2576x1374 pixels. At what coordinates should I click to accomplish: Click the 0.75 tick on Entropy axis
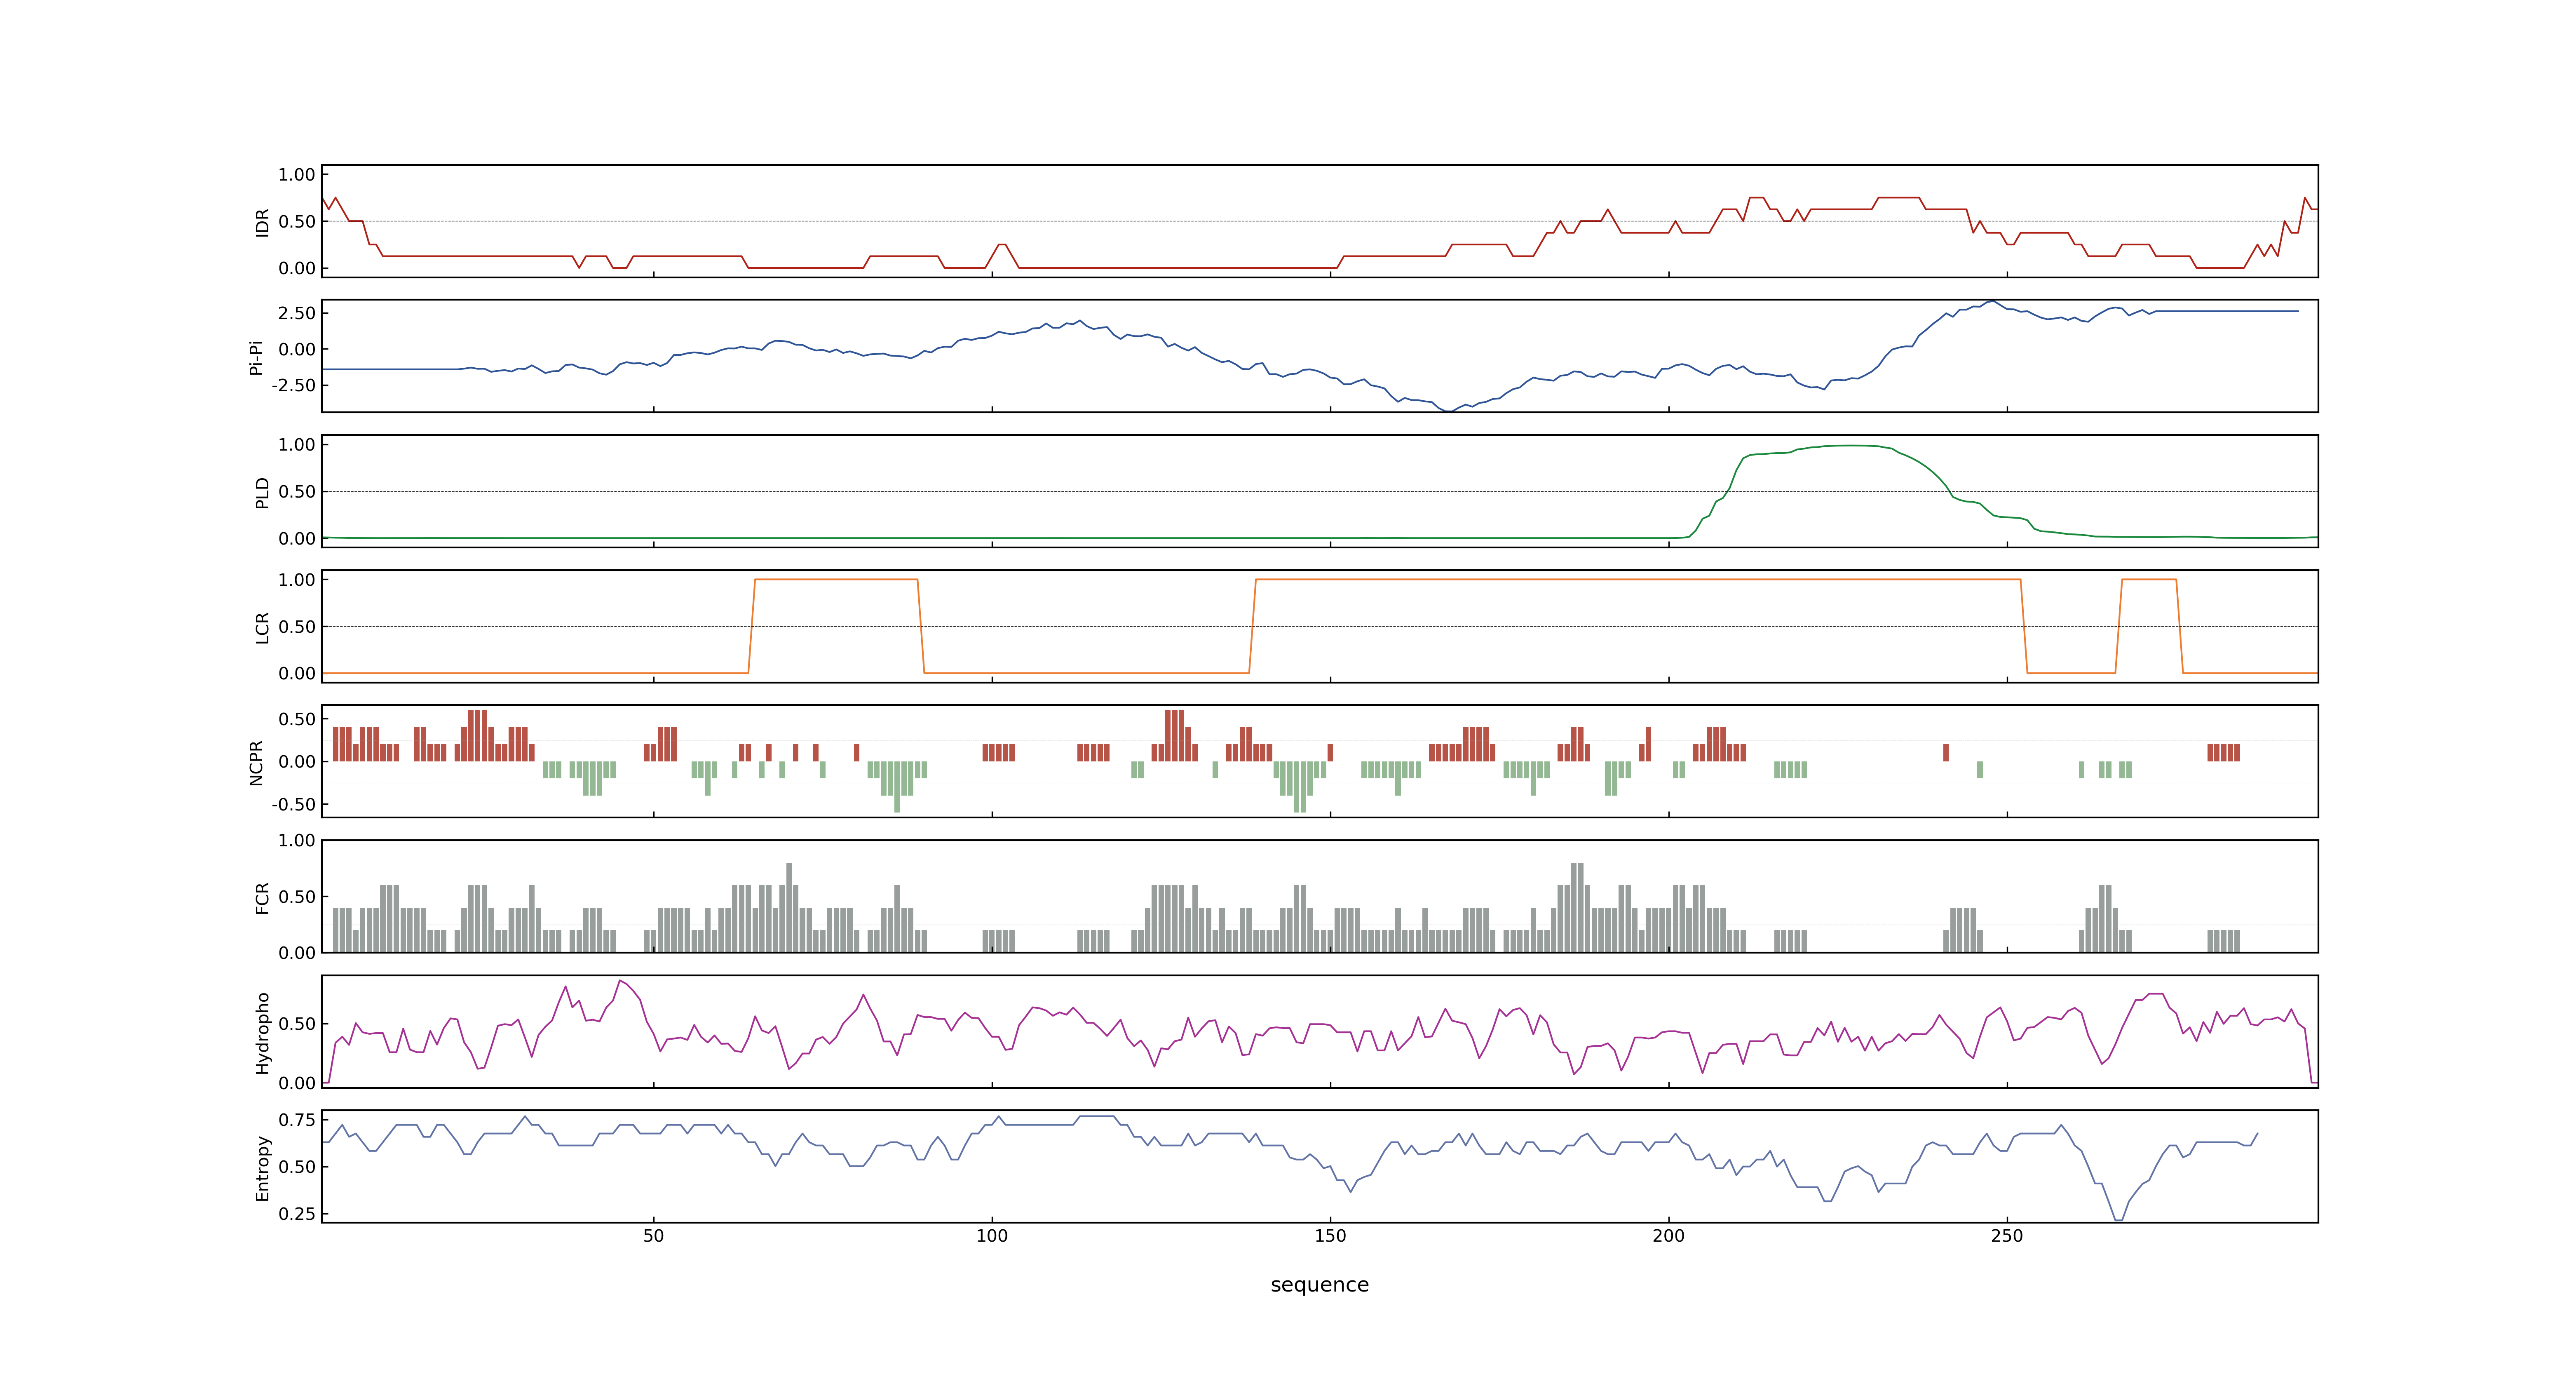297,1120
